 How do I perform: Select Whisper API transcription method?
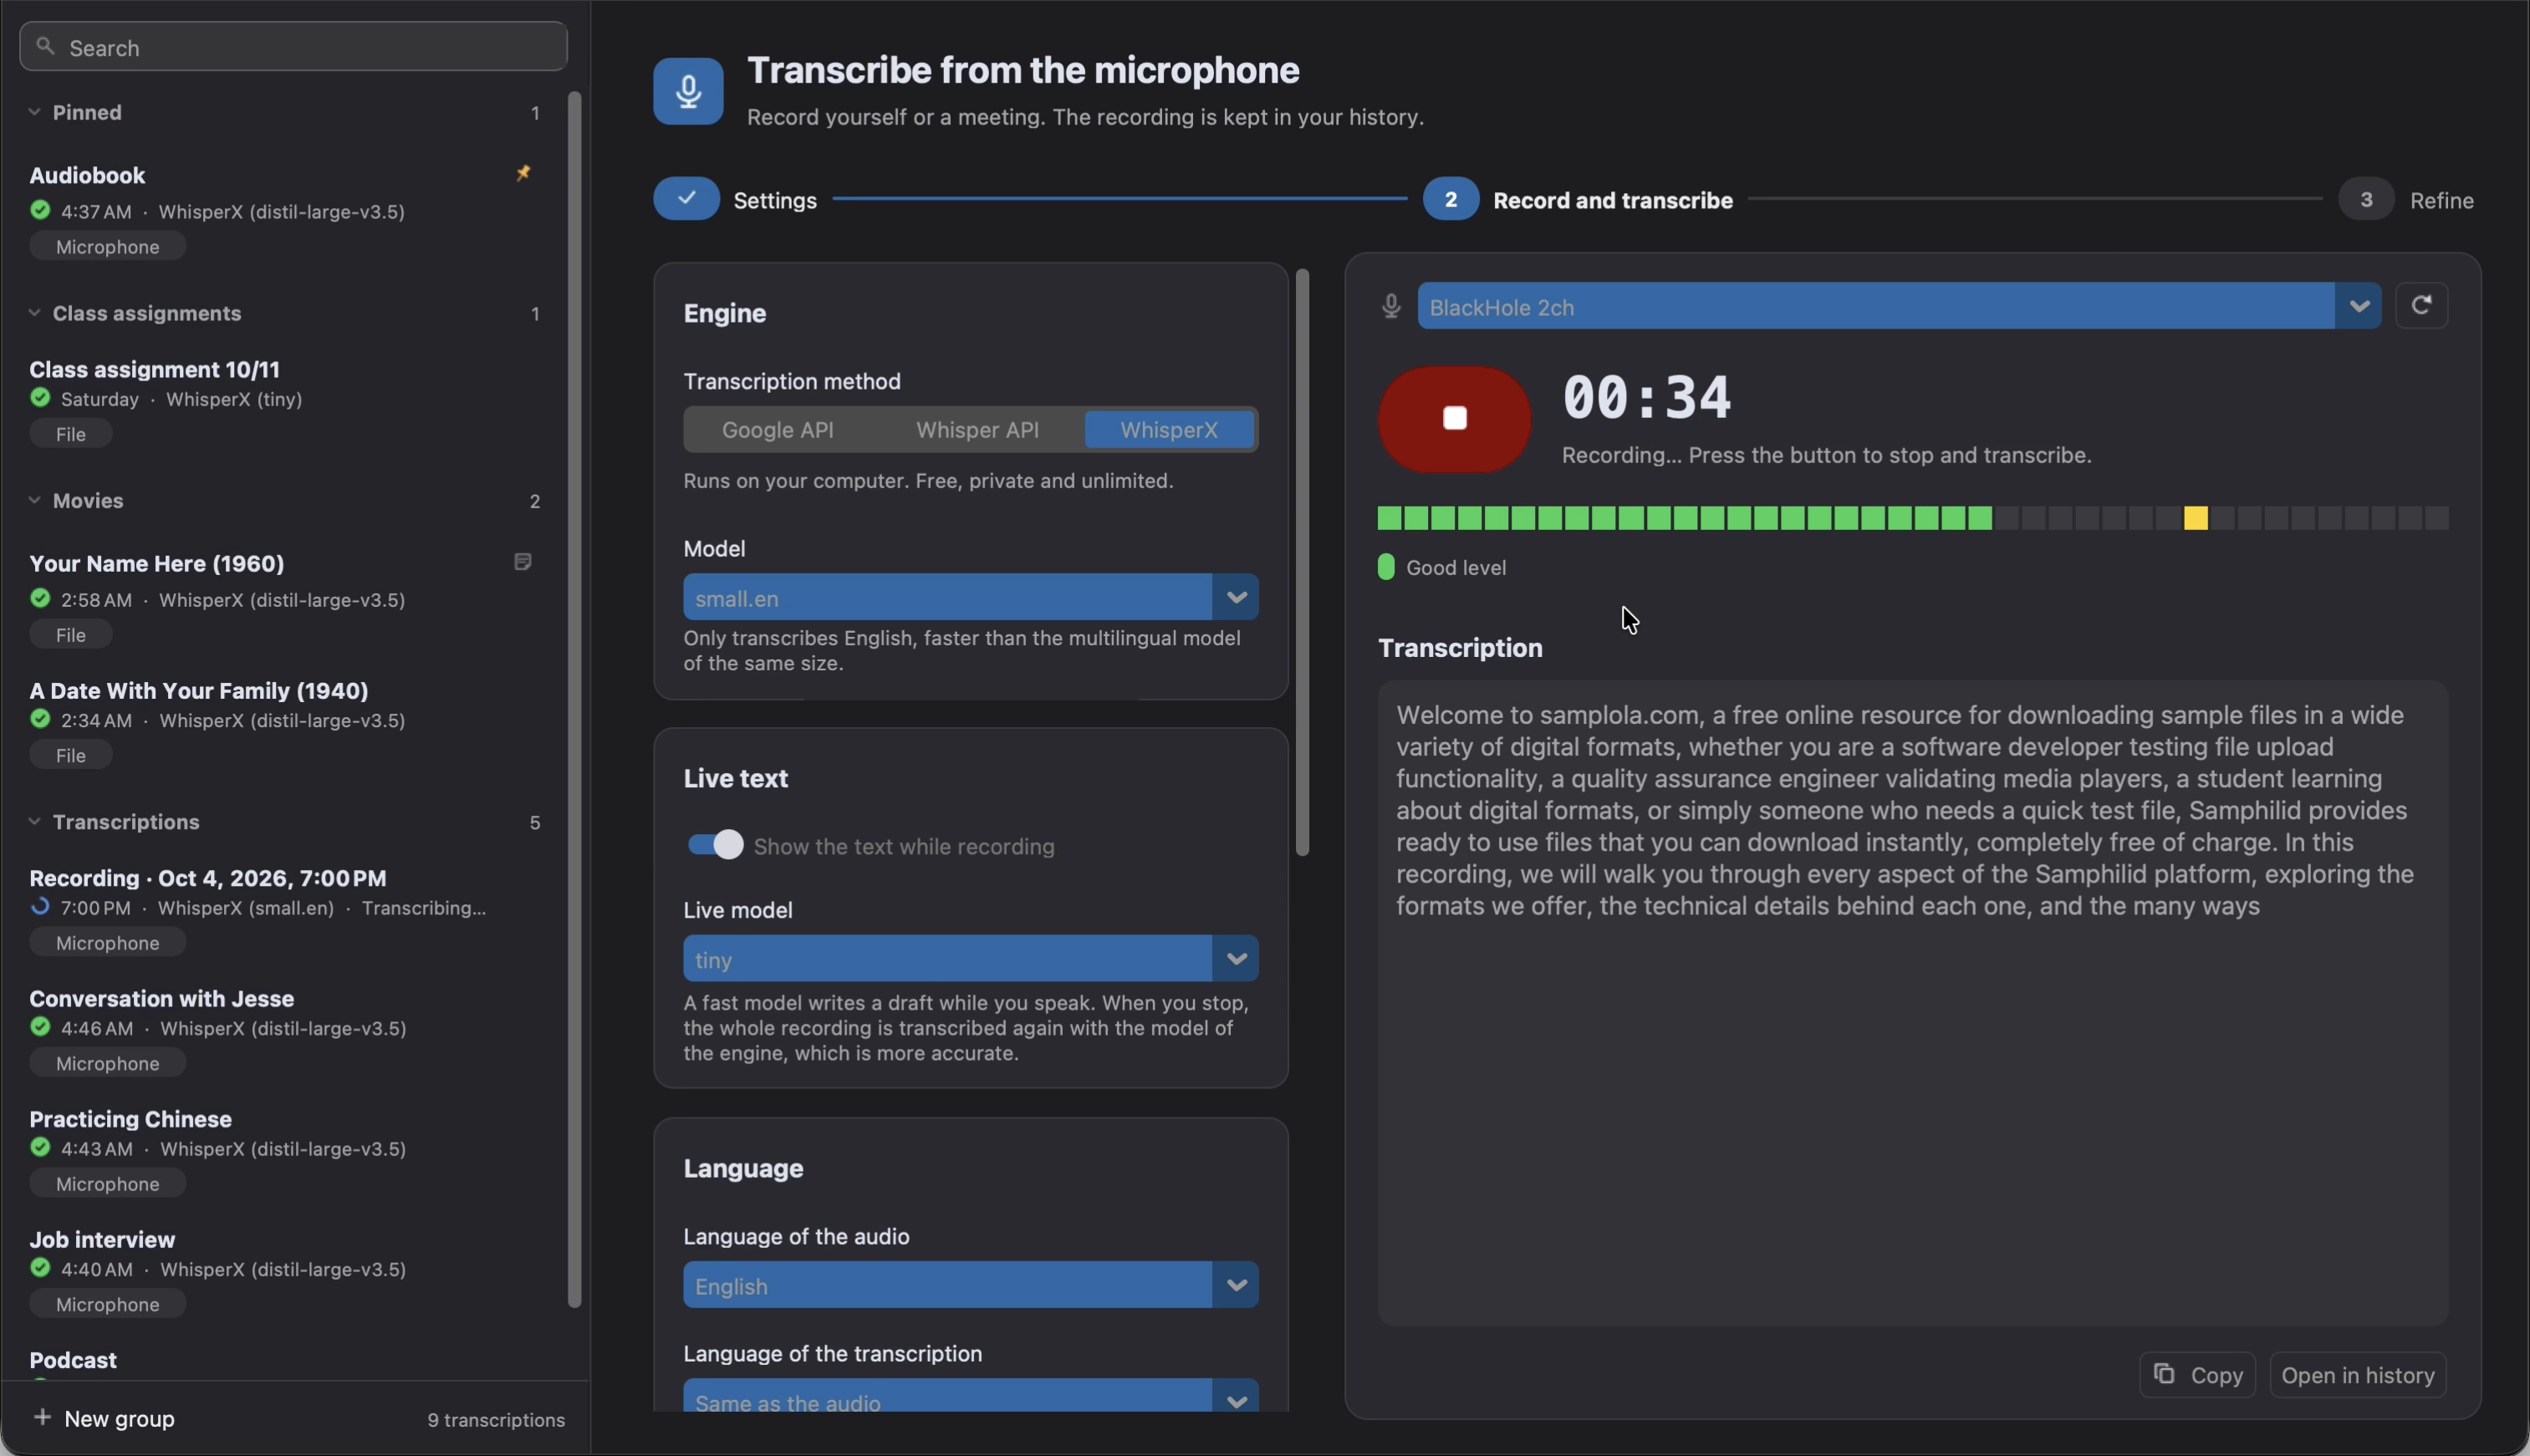point(977,429)
